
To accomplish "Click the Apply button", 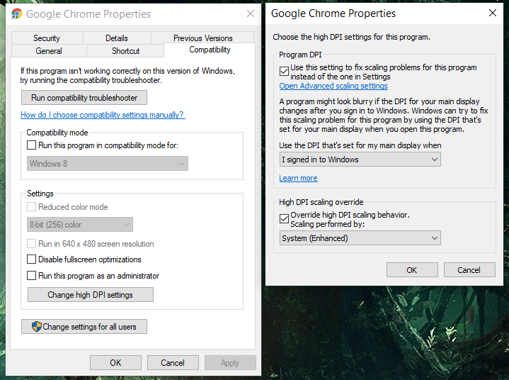I will click(x=230, y=362).
